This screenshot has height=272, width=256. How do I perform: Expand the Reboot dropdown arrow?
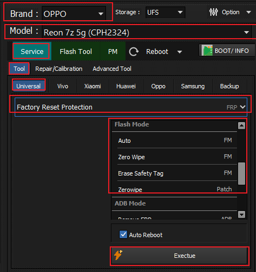click(179, 52)
